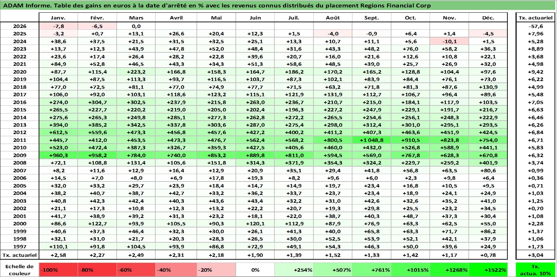This screenshot has width=557, height=277.
Task: Click the +1015% green scale swatch
Action: (411, 270)
